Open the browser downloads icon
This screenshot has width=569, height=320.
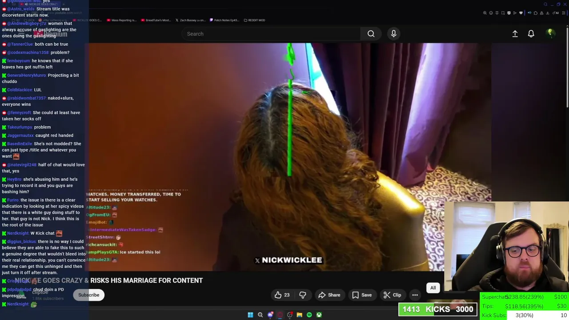(548, 13)
